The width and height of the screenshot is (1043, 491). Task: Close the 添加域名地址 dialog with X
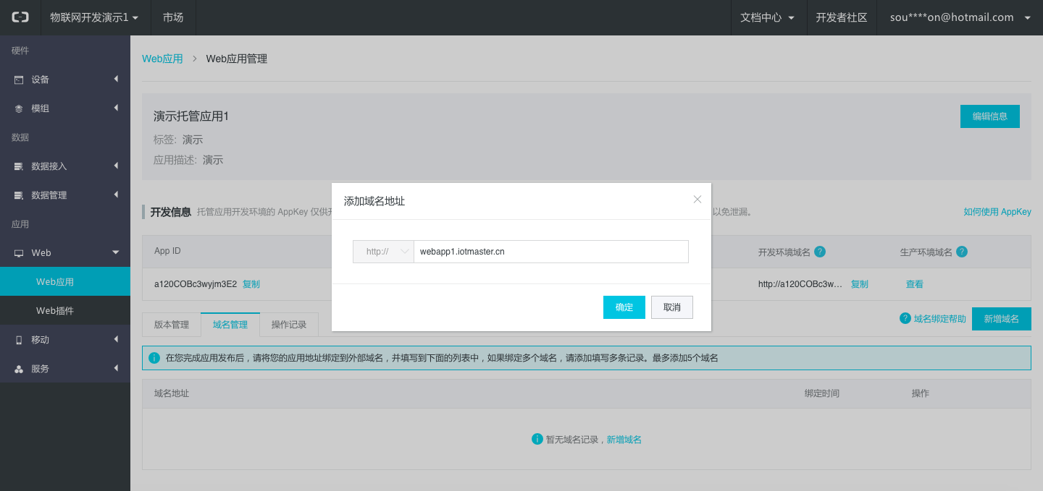point(698,200)
